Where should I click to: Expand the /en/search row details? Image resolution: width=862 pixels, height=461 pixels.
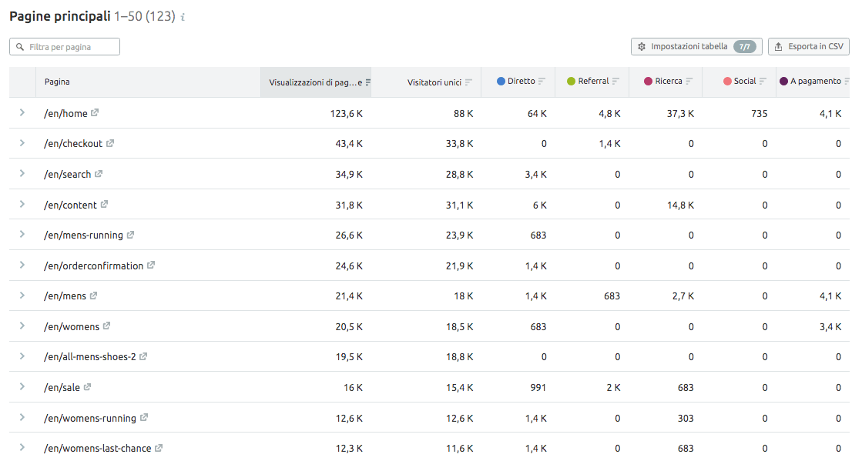pos(22,174)
